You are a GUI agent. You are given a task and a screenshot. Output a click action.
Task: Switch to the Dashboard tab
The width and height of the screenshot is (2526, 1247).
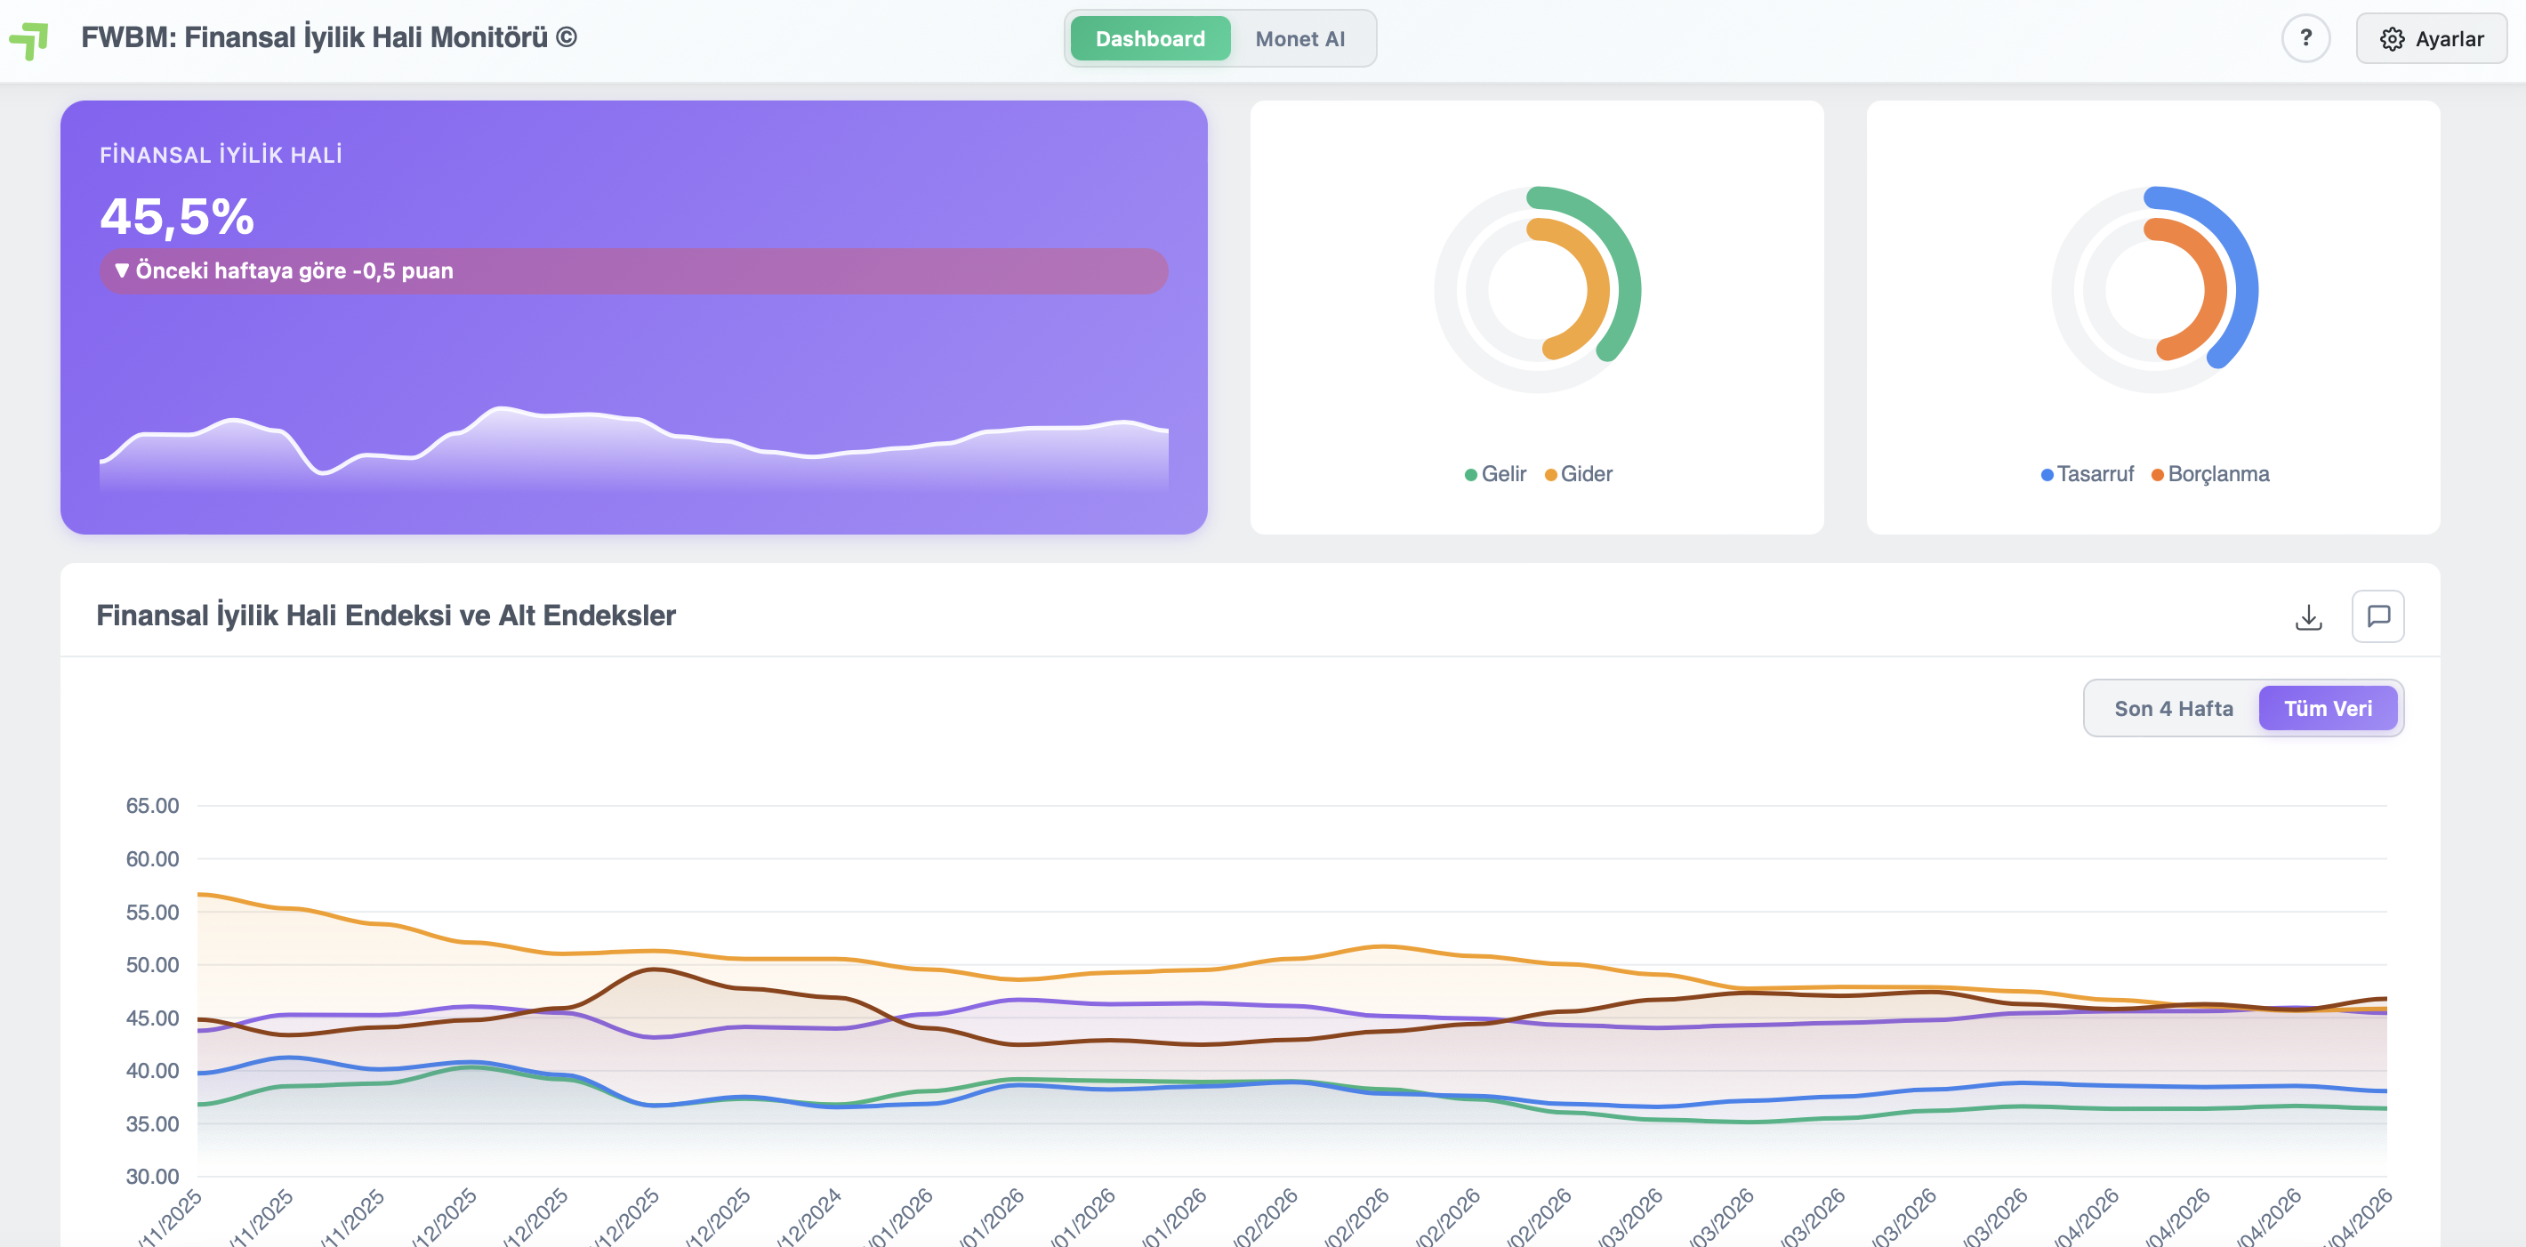tap(1149, 38)
